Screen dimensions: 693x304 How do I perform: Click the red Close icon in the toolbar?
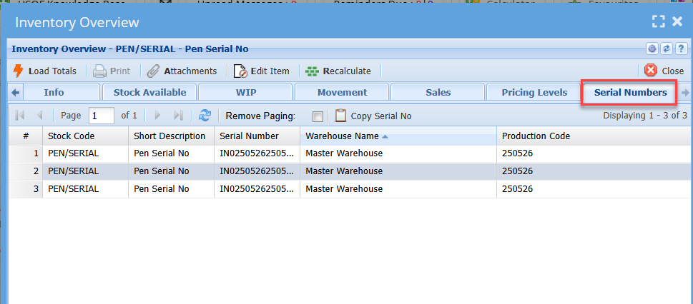(650, 71)
